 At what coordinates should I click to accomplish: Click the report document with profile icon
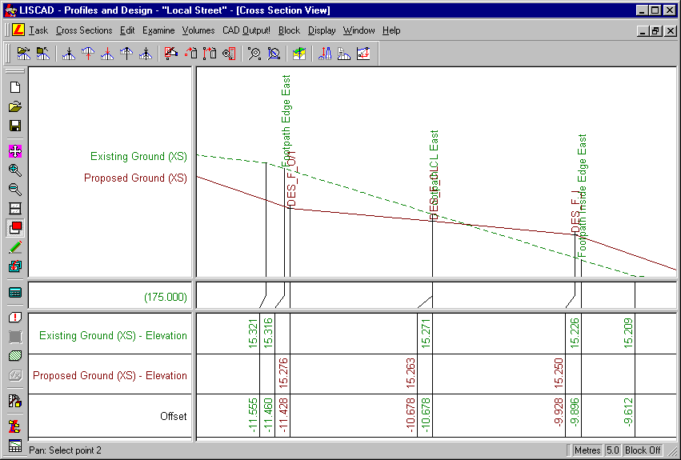[x=344, y=54]
